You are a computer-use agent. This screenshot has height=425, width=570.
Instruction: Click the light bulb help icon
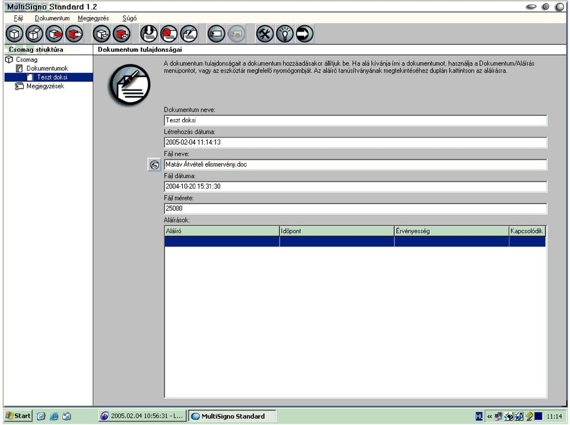284,34
